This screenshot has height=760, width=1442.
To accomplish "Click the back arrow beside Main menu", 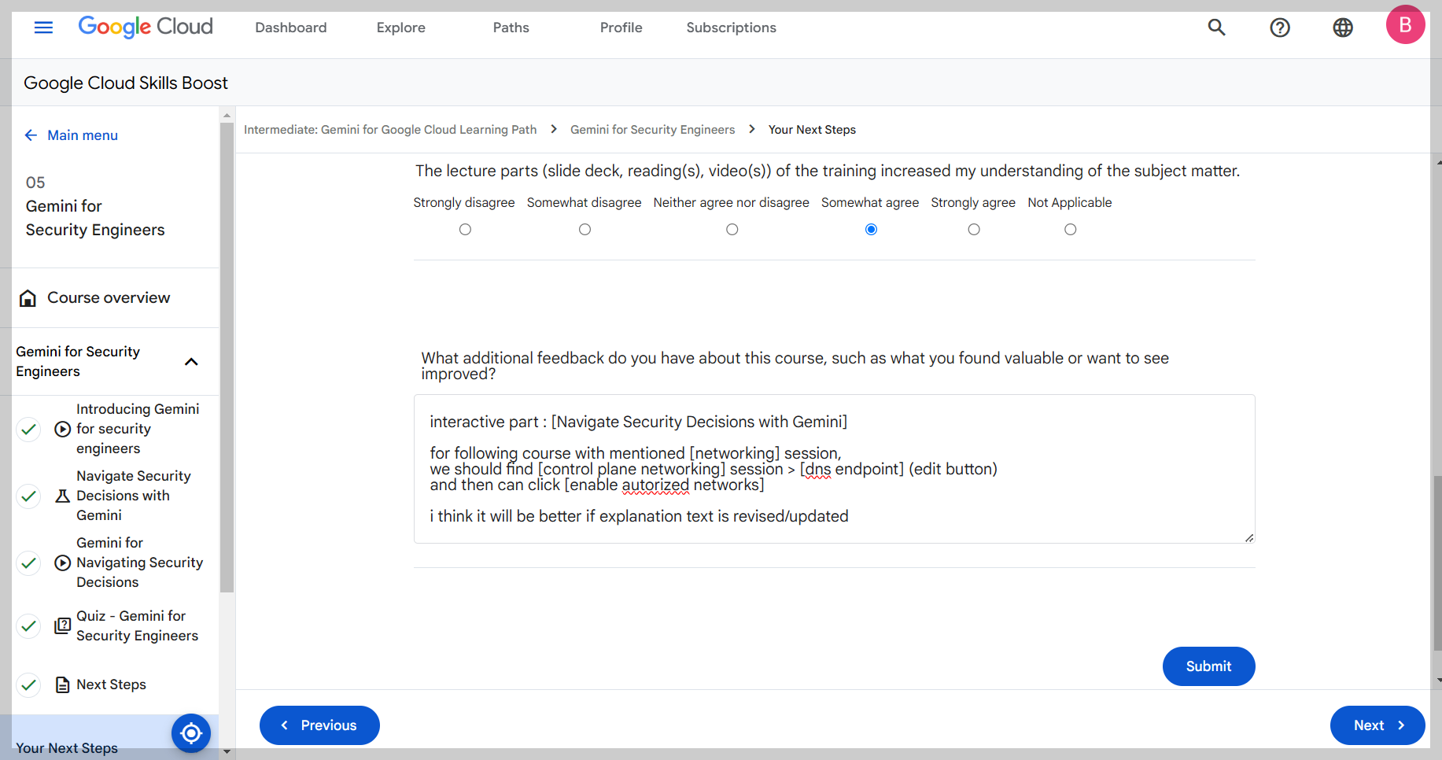I will pyautogui.click(x=31, y=135).
